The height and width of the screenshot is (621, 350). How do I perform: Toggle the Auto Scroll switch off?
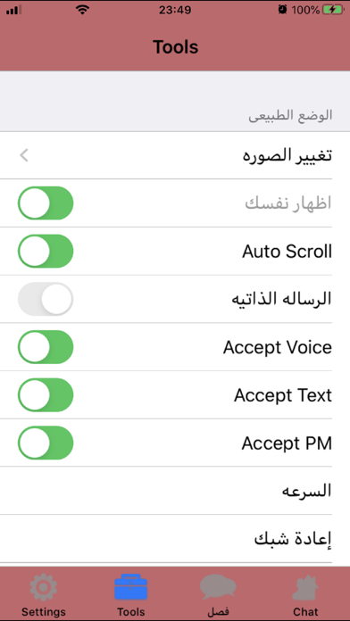(x=46, y=251)
